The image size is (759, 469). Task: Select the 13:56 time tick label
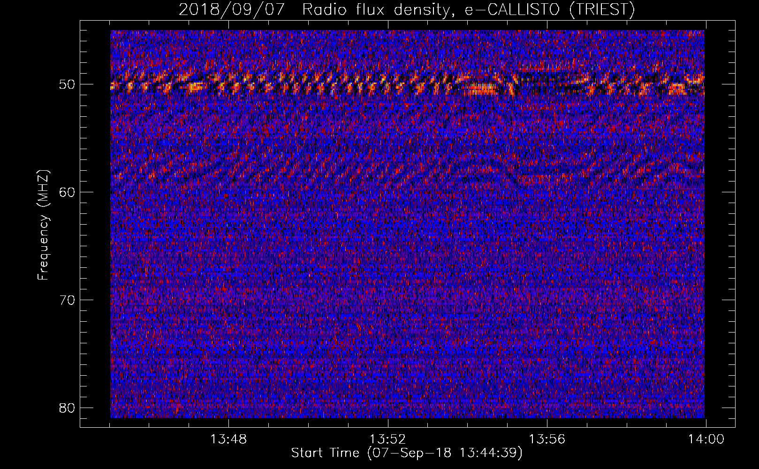547,439
